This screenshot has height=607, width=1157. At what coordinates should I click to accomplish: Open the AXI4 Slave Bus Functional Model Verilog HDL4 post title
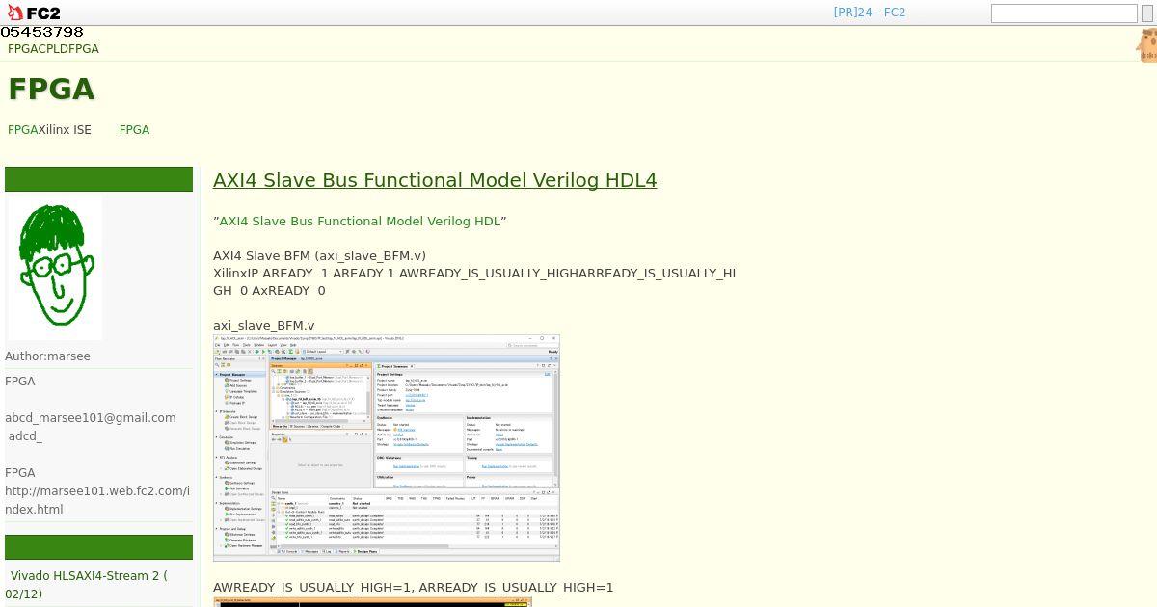435,180
